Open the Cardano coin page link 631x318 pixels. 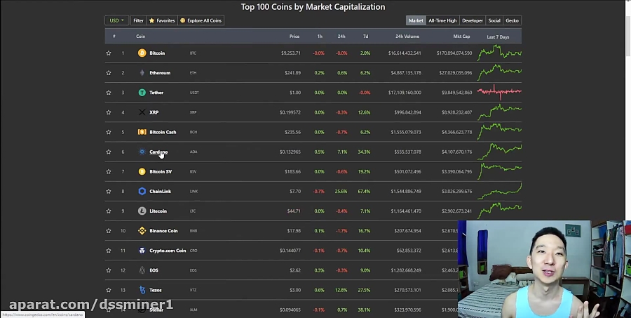click(158, 152)
